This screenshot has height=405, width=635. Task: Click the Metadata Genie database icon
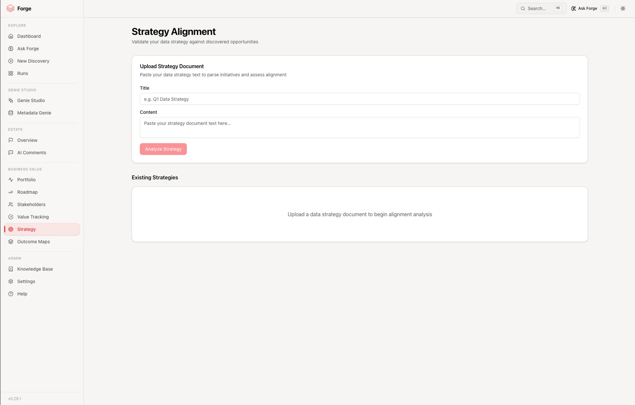click(11, 113)
